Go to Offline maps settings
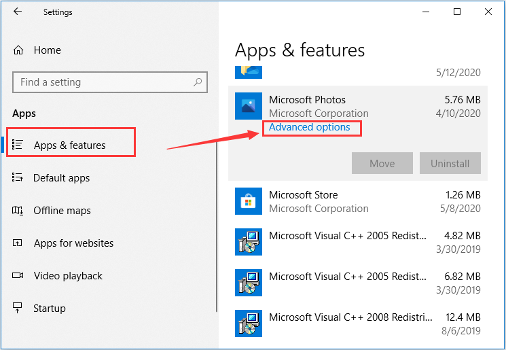The width and height of the screenshot is (506, 350). coord(62,211)
